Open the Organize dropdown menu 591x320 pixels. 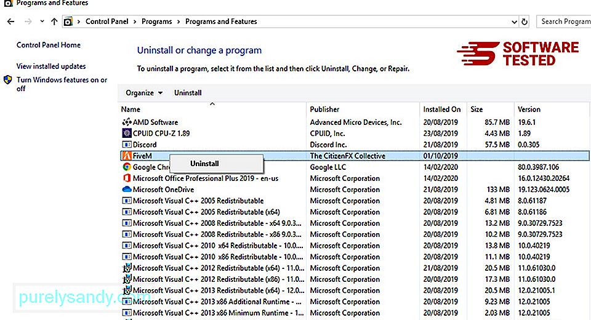(x=144, y=93)
